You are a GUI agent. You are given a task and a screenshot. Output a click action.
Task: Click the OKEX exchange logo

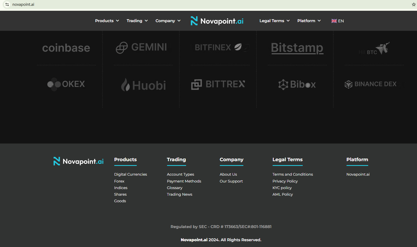pyautogui.click(x=66, y=84)
